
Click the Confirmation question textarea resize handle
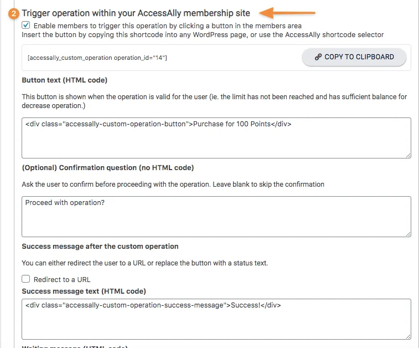408,234
